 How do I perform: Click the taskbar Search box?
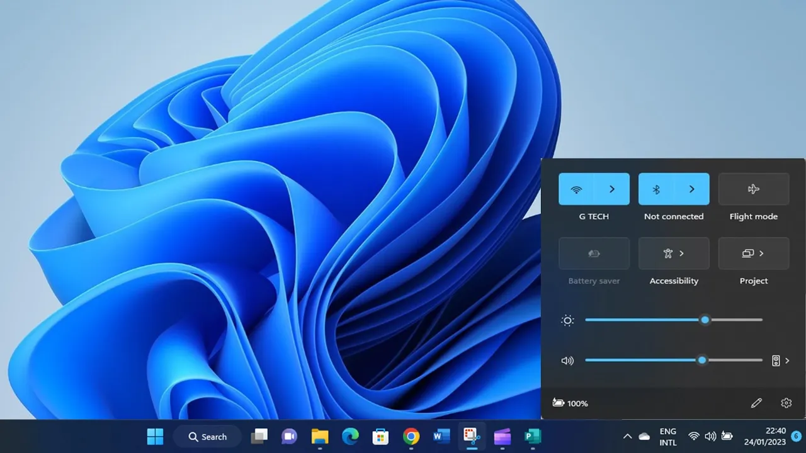tap(207, 437)
